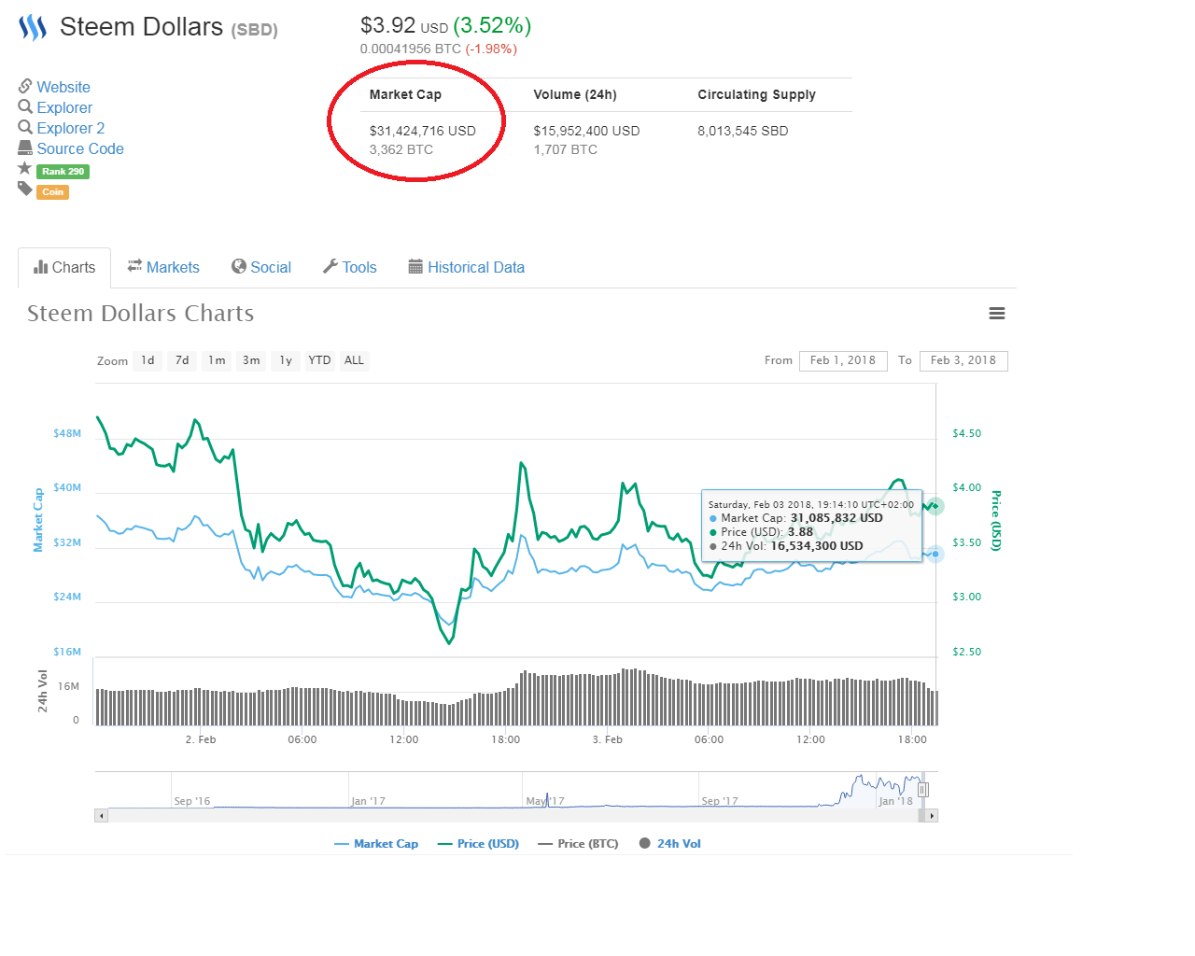
Task: Toggle the Market Cap series legend
Action: coord(376,844)
